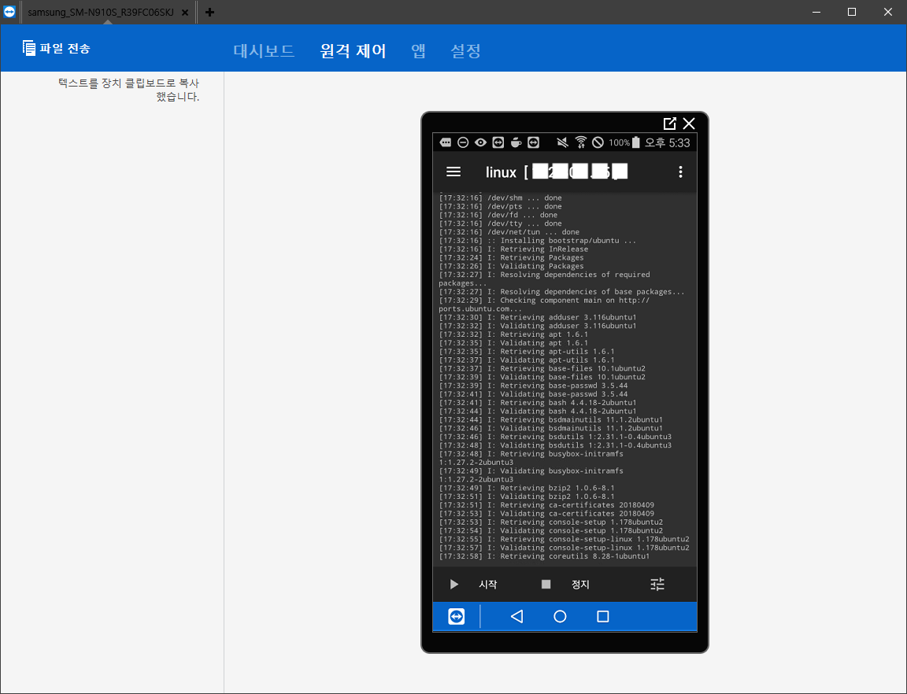
Task: Click log line /dev/shm ... done
Action: coord(500,197)
